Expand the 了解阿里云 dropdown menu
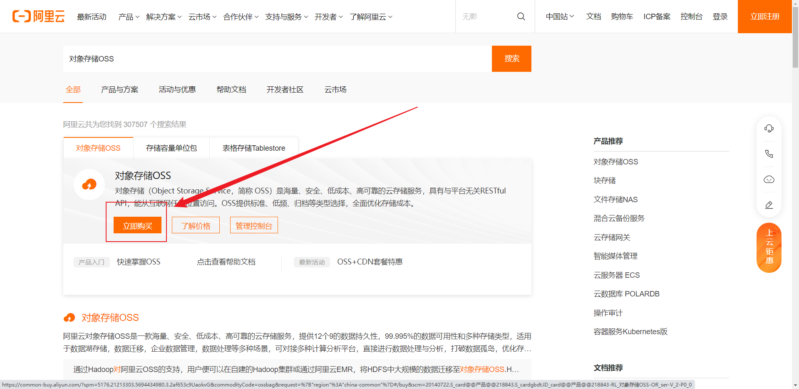Screen dimensions: 799x389 (x=371, y=17)
